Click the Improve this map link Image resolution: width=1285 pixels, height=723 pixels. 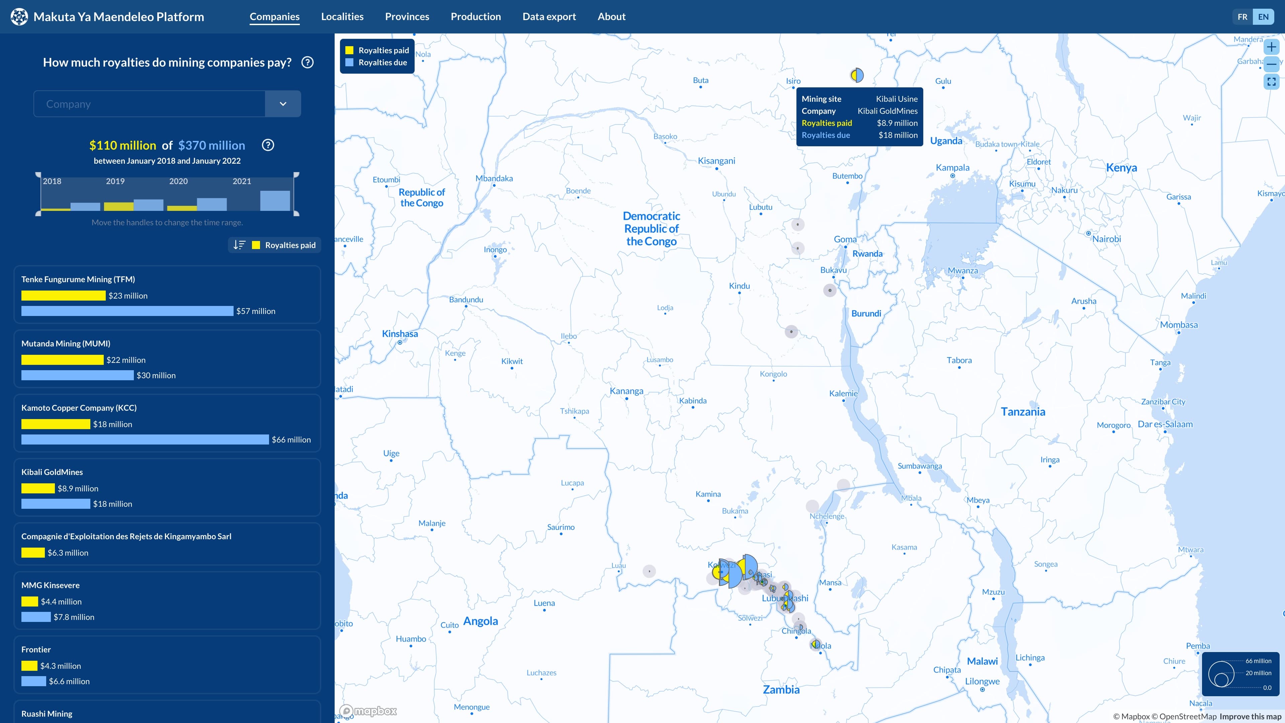(1251, 717)
